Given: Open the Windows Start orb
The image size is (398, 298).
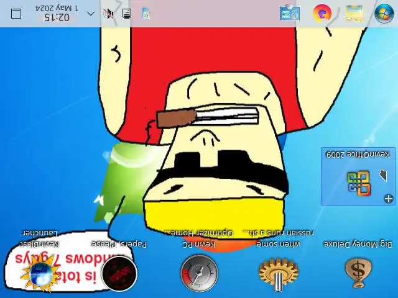Looking at the screenshot, I should pyautogui.click(x=384, y=13).
